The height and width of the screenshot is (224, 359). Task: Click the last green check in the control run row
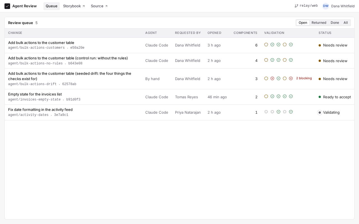point(291,60)
